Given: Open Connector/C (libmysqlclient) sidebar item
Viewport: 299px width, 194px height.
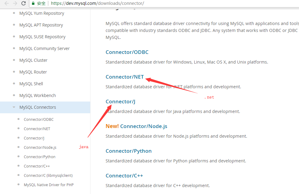Looking at the screenshot, I should click(48, 175).
